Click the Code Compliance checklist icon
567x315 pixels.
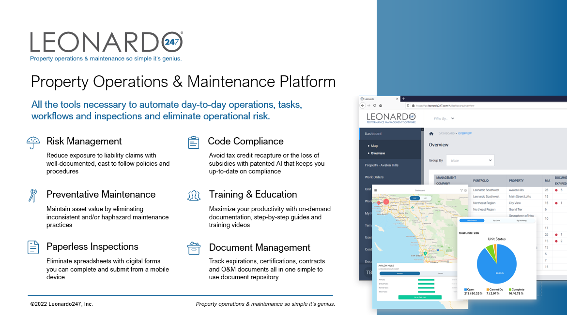[x=194, y=142]
